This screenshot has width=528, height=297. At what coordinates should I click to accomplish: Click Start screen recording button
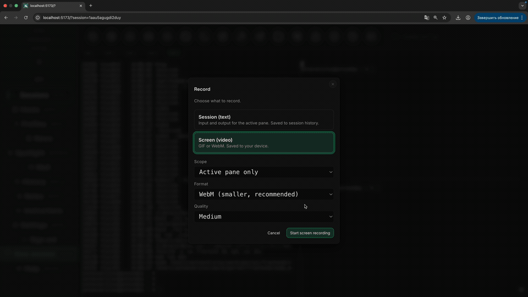pyautogui.click(x=310, y=233)
